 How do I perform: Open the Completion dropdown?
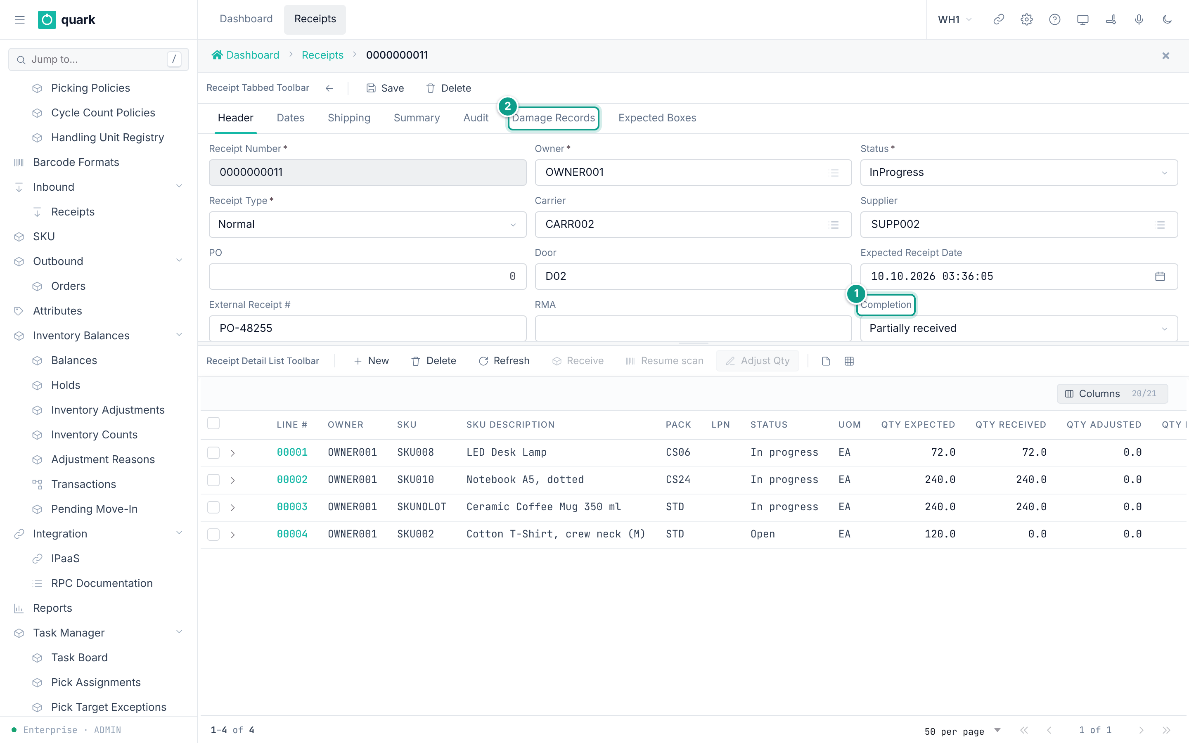pos(1018,328)
